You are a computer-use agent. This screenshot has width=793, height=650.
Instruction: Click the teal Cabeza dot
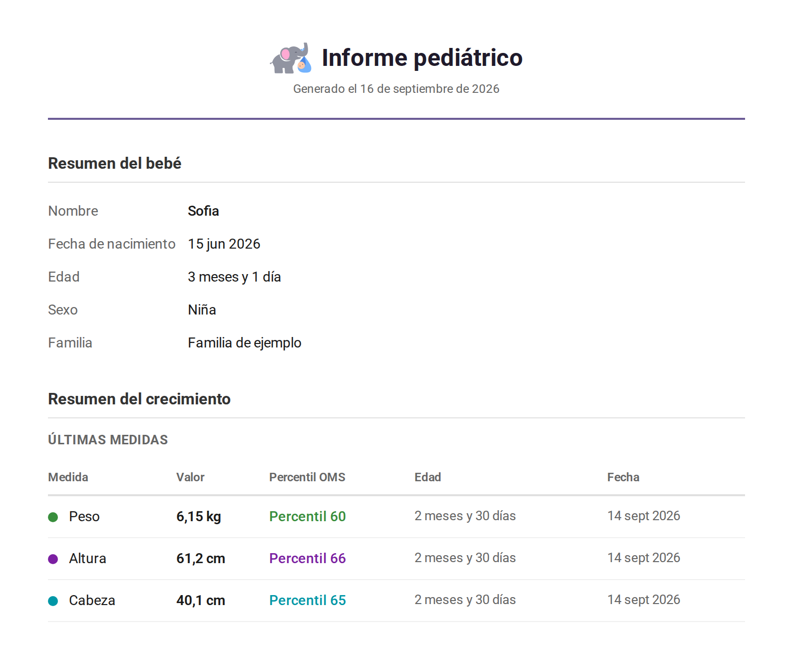pyautogui.click(x=53, y=601)
